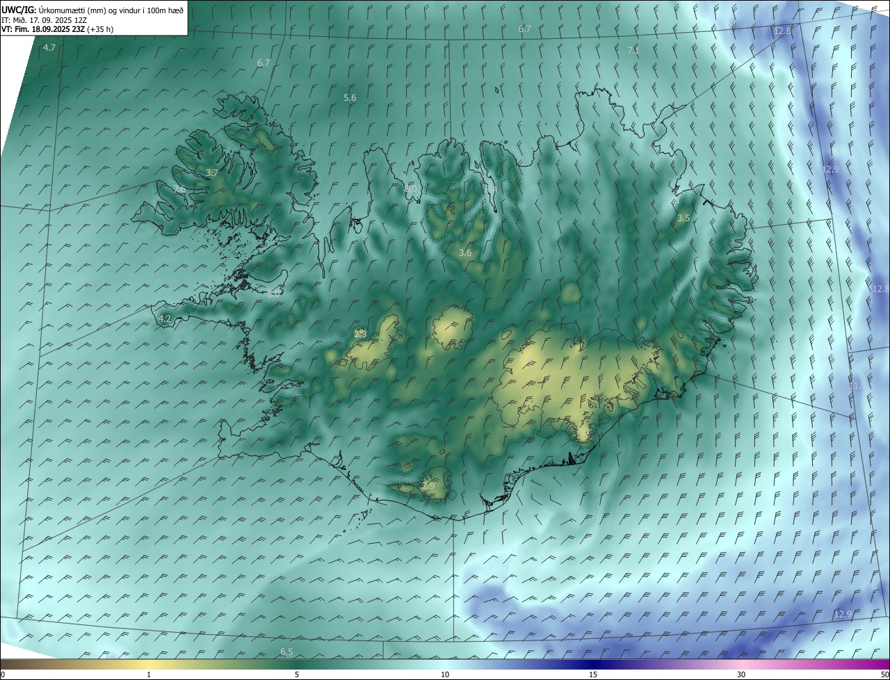Image resolution: width=890 pixels, height=680 pixels.
Task: Click the value label 6.5 above the color scale
Action: 286,651
